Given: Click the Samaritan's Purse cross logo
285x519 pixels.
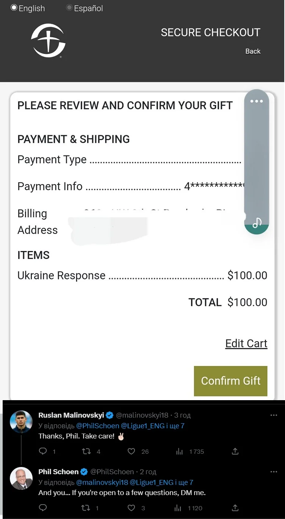Looking at the screenshot, I should 49,40.
